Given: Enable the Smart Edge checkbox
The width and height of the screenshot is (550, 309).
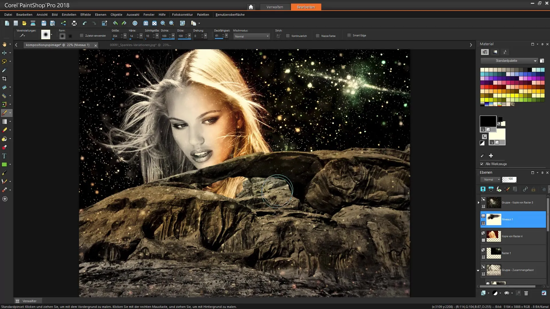Looking at the screenshot, I should pos(349,35).
